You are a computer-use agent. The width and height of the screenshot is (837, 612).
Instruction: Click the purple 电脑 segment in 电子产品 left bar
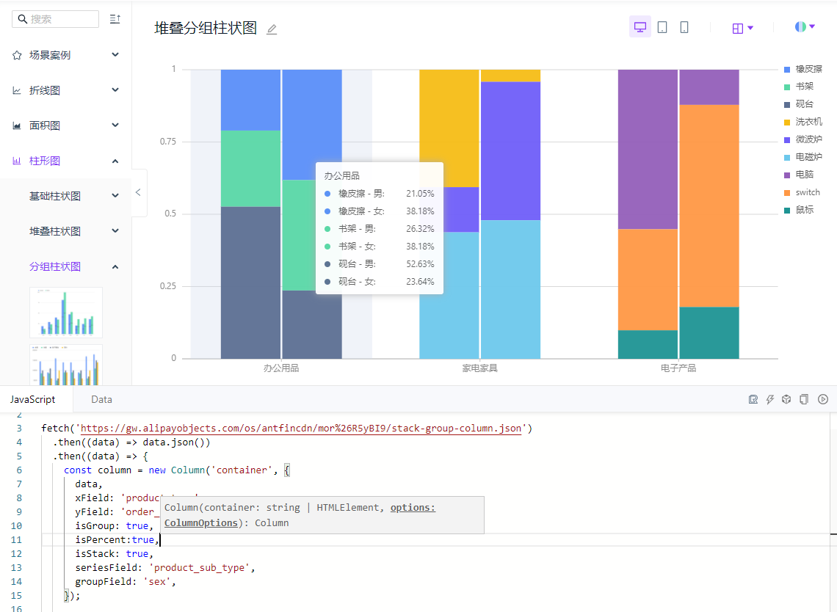point(648,150)
